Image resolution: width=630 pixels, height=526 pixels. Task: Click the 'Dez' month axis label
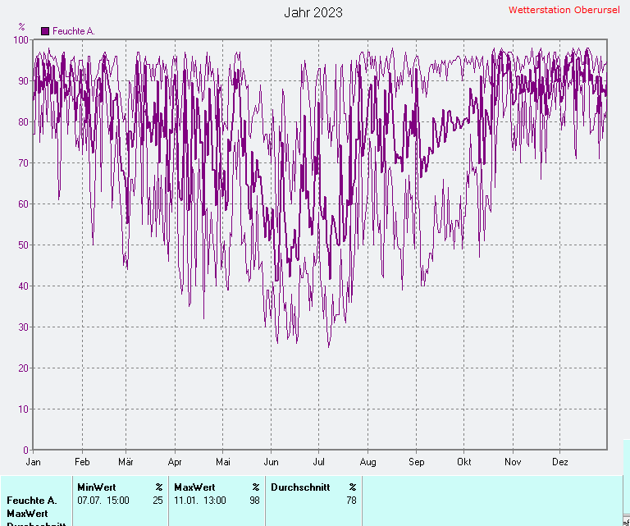(560, 462)
